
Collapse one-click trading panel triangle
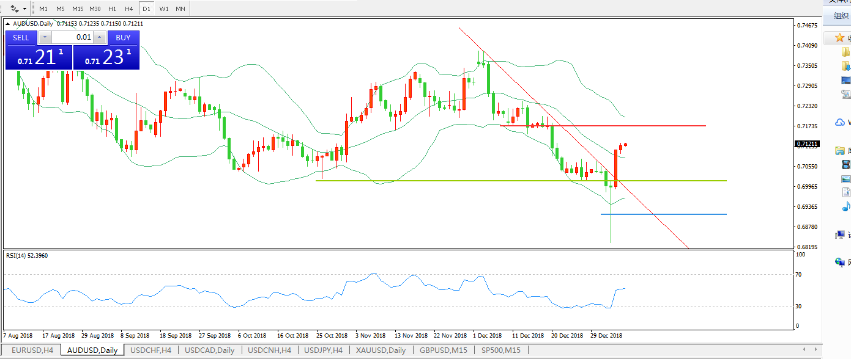(x=8, y=24)
